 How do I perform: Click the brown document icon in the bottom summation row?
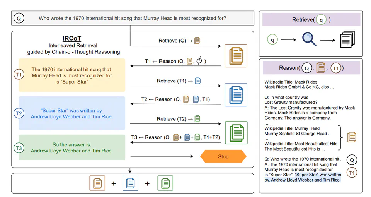(97, 183)
